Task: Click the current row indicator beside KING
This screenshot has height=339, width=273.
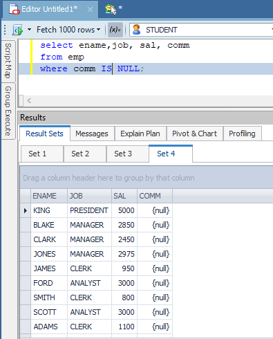Action: (x=26, y=210)
